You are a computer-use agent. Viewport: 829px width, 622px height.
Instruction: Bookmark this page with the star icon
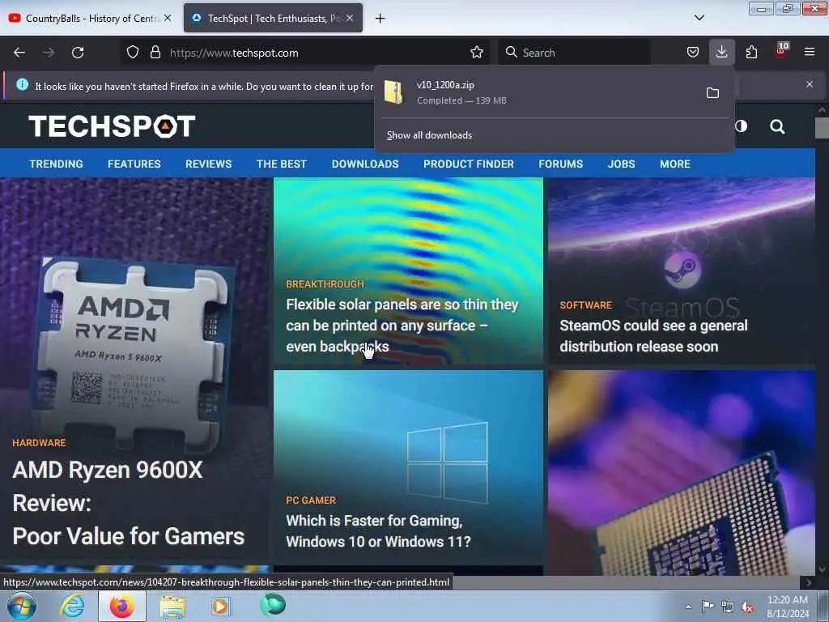[x=476, y=53]
